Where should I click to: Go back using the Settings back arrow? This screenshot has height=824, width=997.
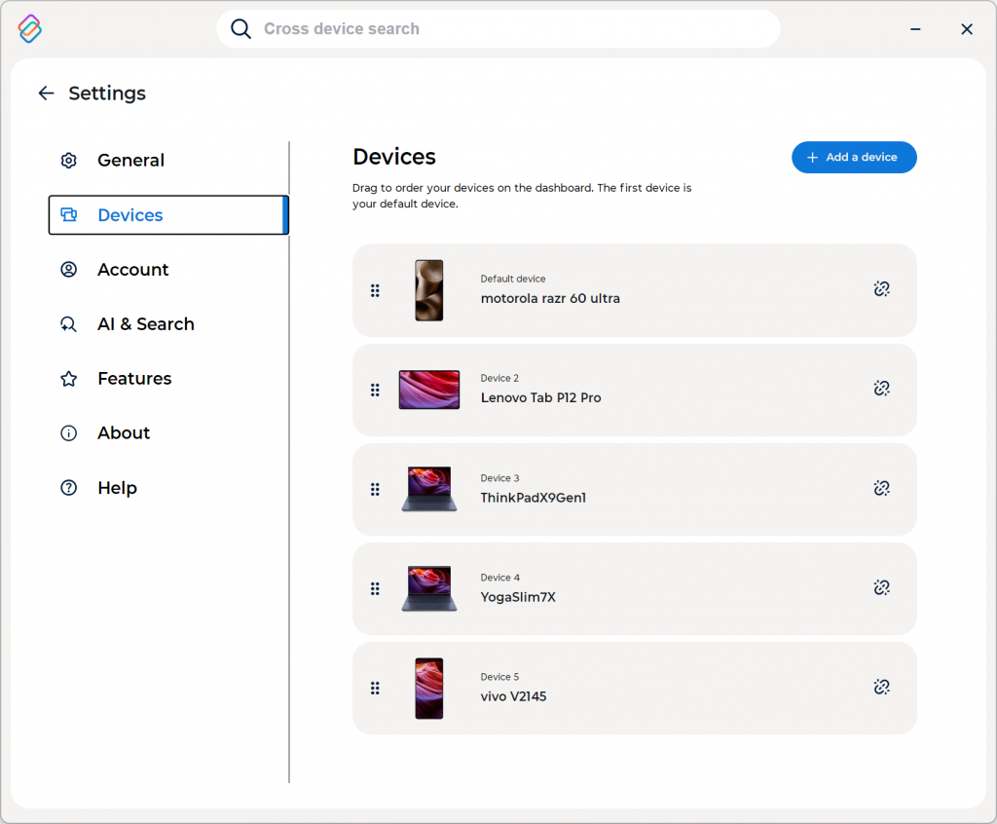tap(46, 94)
